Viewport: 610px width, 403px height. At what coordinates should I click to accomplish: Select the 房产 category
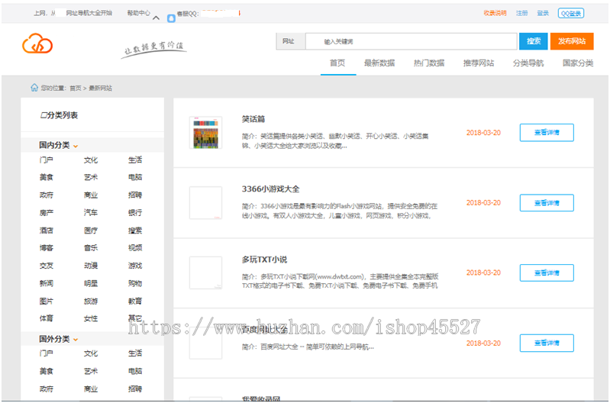pos(47,213)
